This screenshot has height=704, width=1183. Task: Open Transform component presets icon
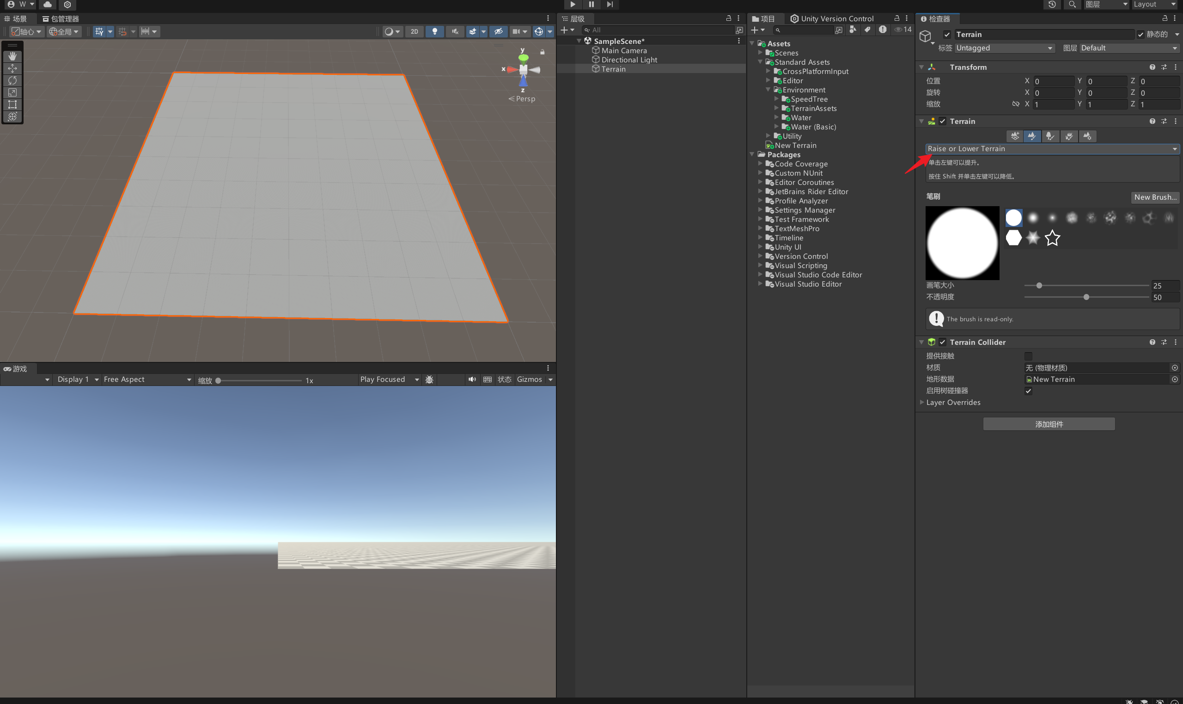pyautogui.click(x=1164, y=67)
